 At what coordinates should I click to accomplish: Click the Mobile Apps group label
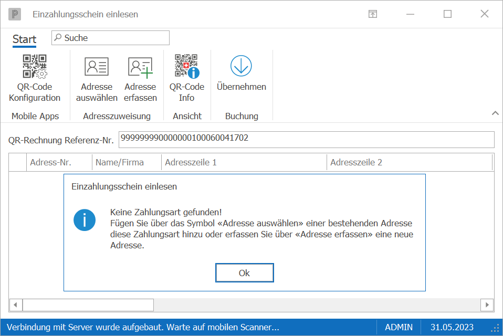pos(35,116)
